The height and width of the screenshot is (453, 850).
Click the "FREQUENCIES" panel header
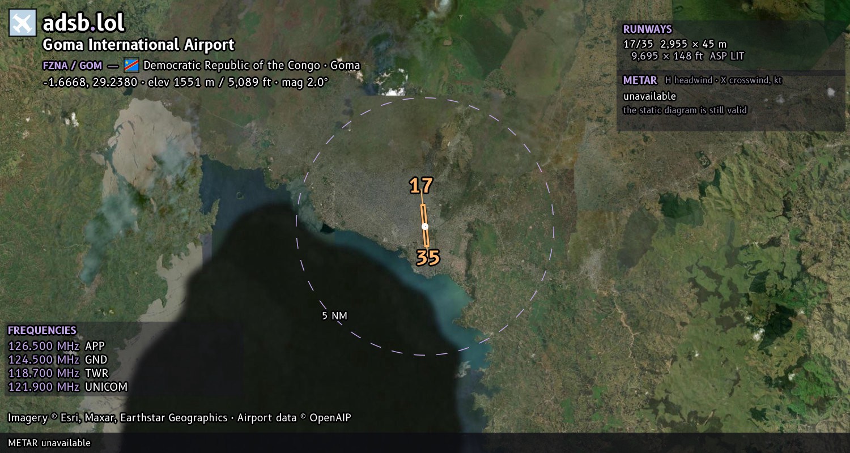42,331
